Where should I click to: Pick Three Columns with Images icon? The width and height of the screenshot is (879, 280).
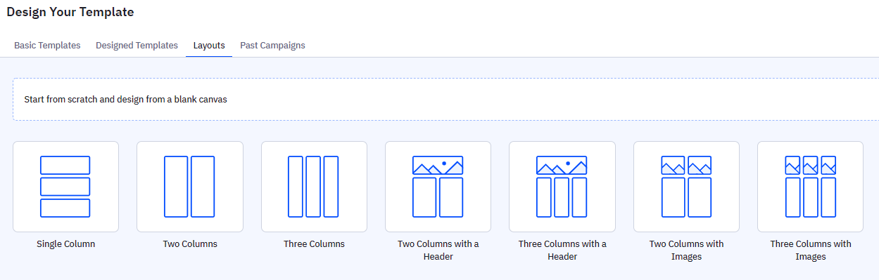click(x=810, y=187)
